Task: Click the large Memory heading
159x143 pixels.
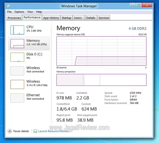Action: [x=68, y=28]
